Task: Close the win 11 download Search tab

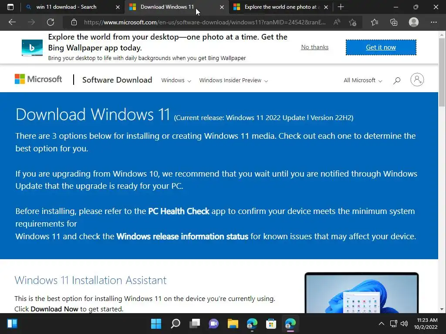Action: point(118,7)
